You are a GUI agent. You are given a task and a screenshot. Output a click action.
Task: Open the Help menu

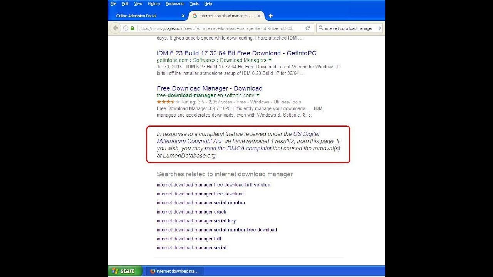coord(208,3)
